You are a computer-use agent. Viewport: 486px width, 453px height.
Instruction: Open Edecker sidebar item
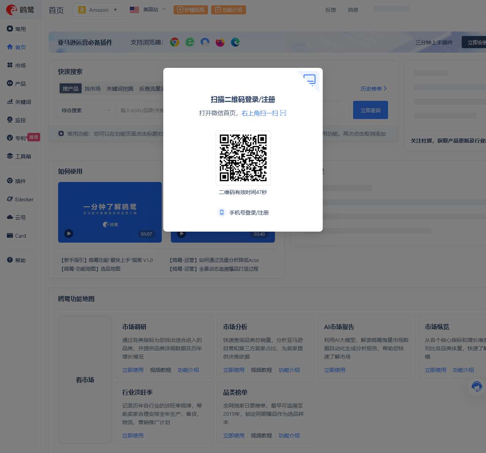[20, 199]
